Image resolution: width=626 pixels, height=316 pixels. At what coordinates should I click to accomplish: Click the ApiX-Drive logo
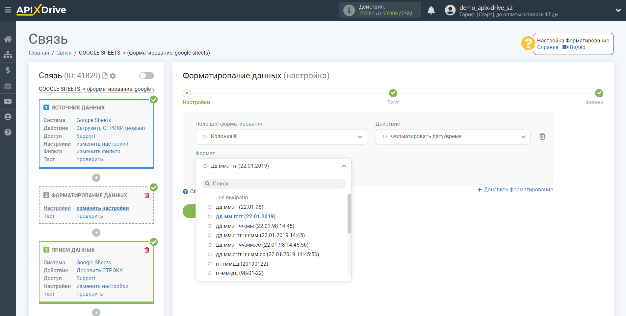coord(41,10)
